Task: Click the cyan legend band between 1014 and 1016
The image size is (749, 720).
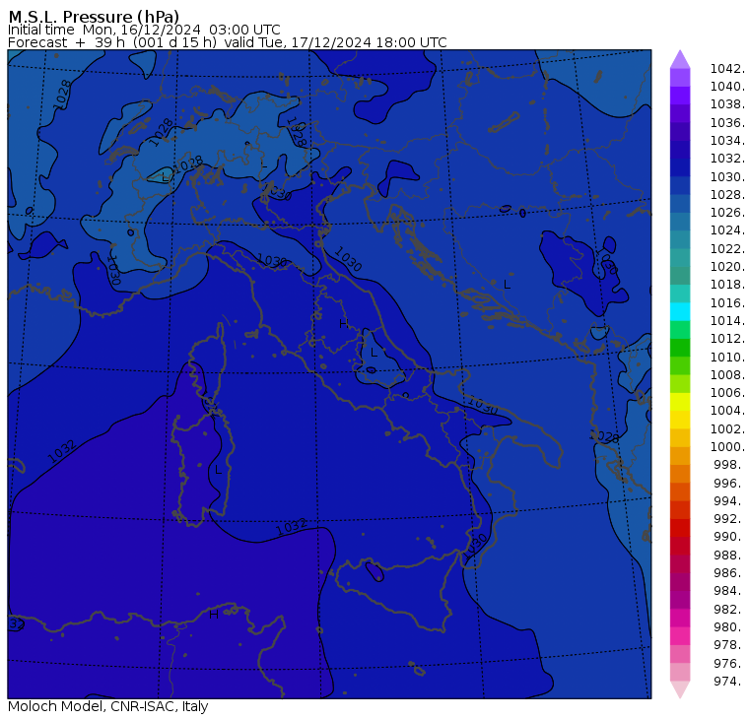Action: tap(680, 311)
